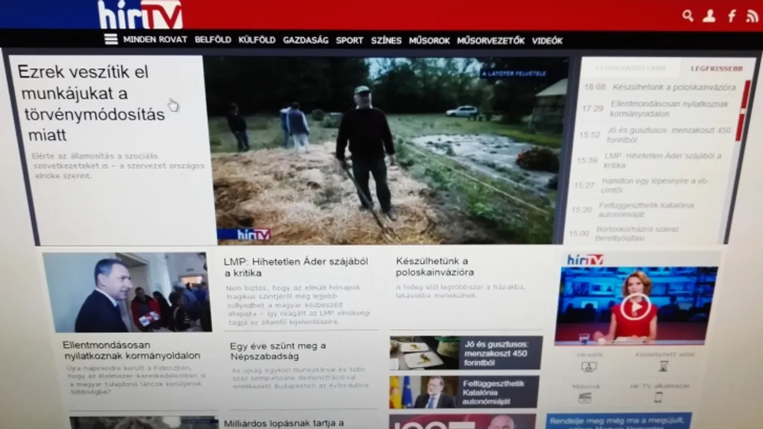Click the RSS feed icon
This screenshot has height=429, width=763.
(x=752, y=16)
